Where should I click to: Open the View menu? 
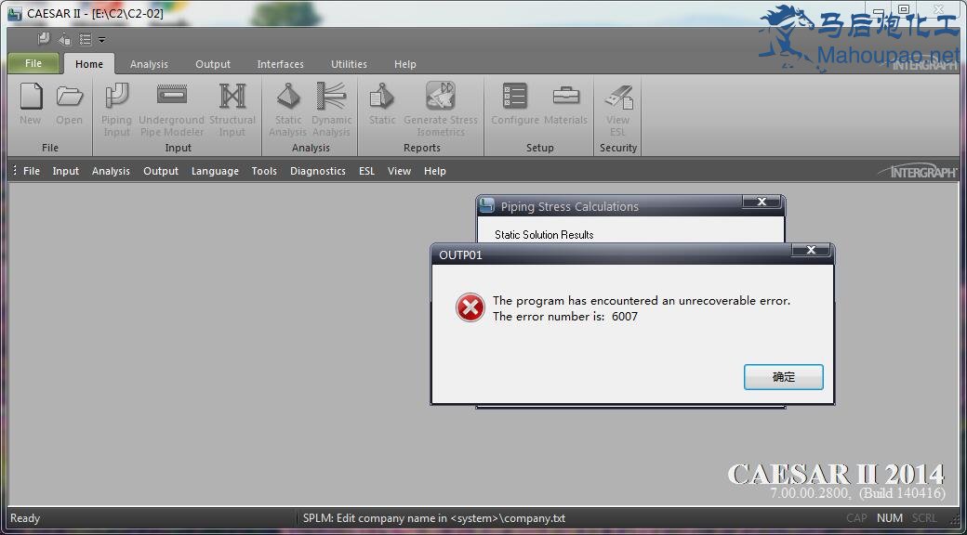tap(400, 171)
